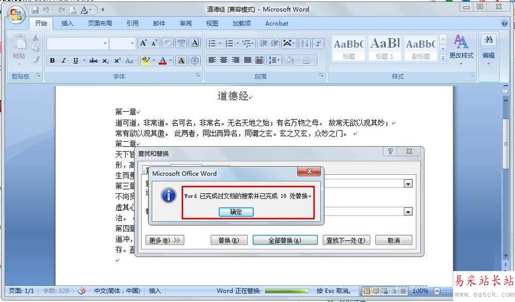Justify paragraph text
The height and width of the screenshot is (302, 515).
click(x=248, y=60)
